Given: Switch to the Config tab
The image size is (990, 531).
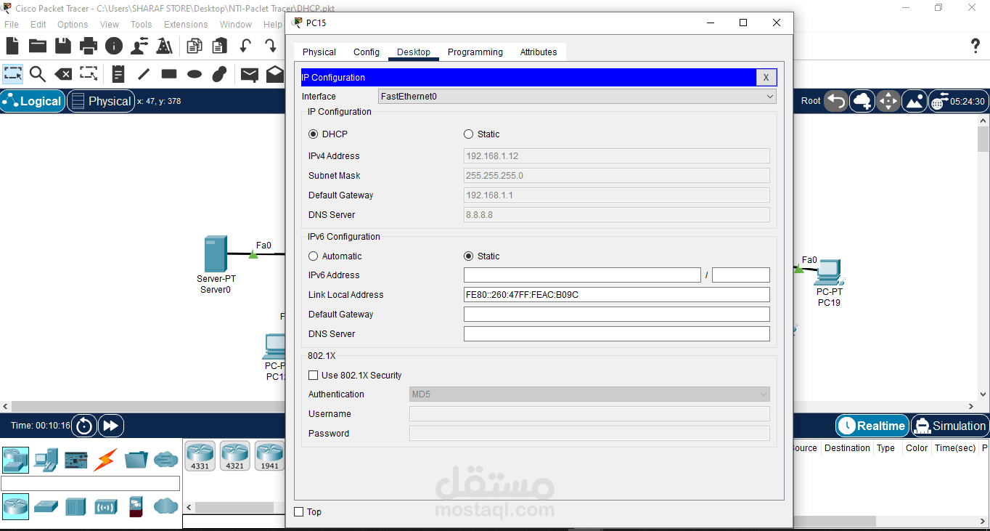Looking at the screenshot, I should [367, 52].
